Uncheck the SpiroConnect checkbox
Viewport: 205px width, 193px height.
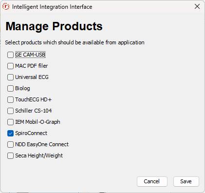point(10,134)
